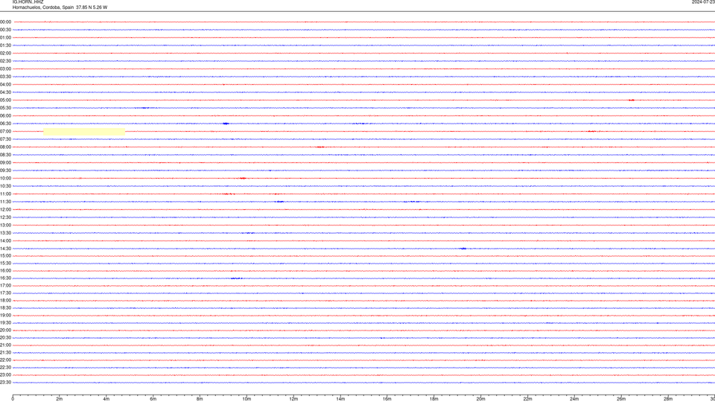Choose the 23:00 row label
715x402 pixels.
pyautogui.click(x=5, y=375)
